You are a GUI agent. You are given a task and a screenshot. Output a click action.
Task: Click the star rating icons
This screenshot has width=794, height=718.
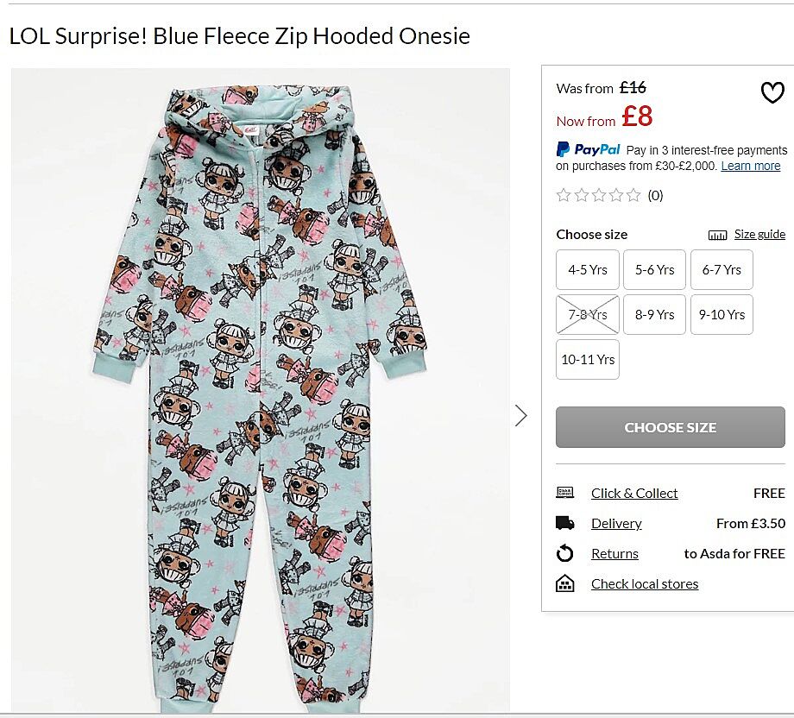tap(598, 195)
